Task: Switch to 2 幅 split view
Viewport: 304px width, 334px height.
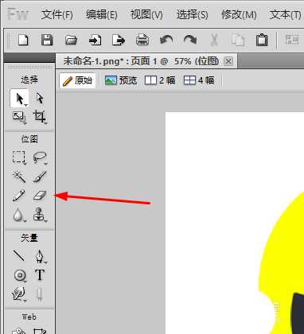Action: (160, 80)
